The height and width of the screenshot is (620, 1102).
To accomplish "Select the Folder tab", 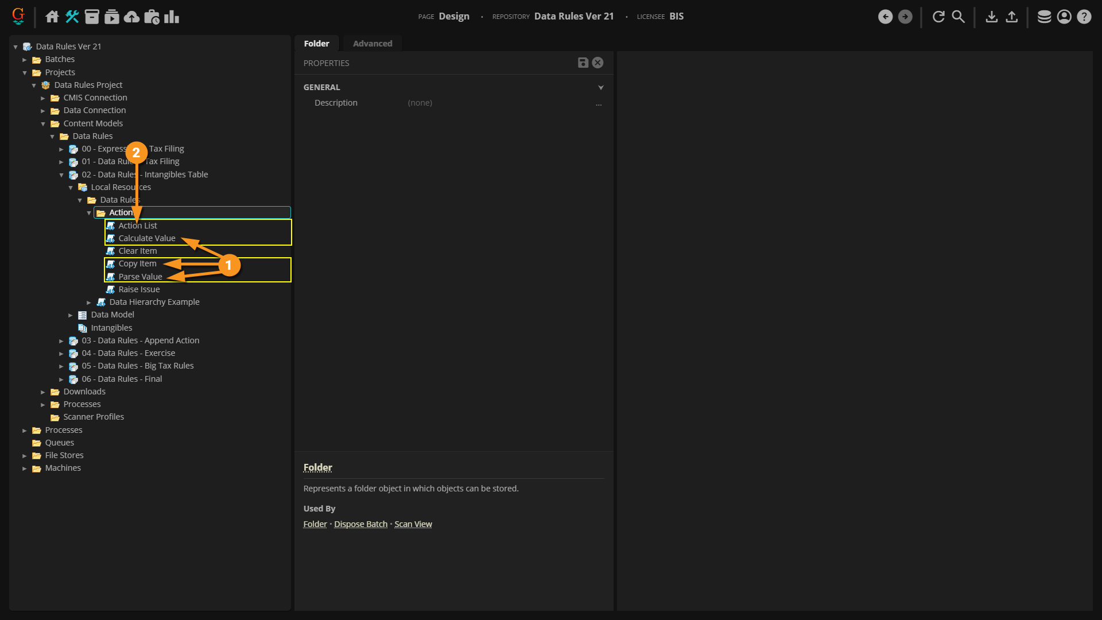I will (x=316, y=44).
